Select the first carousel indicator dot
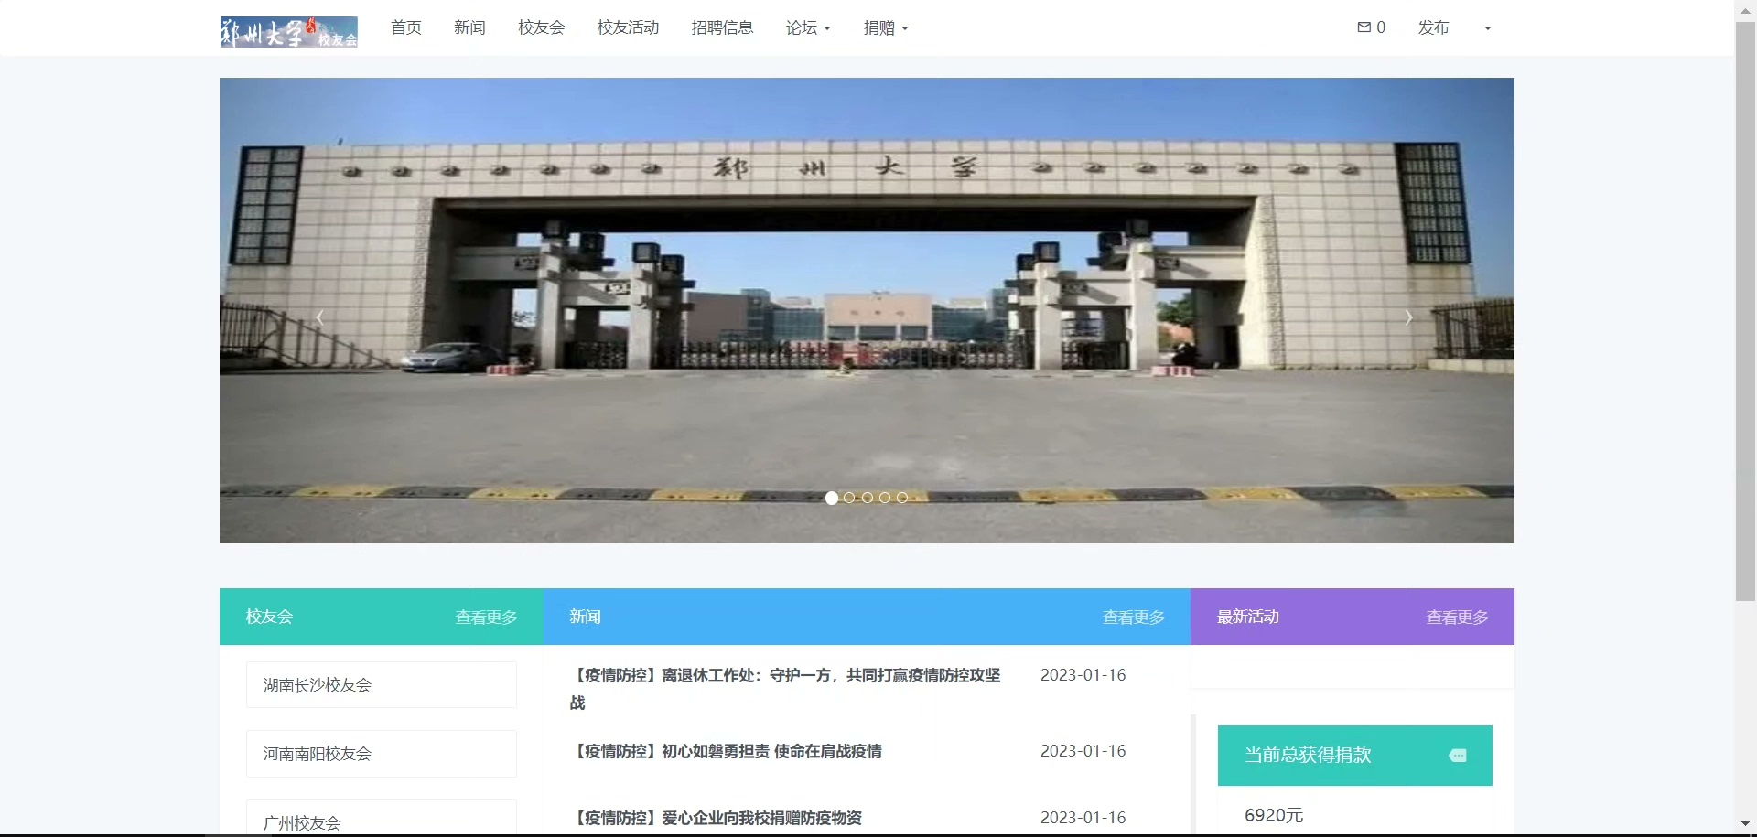Screen dimensions: 1757x837 click(x=832, y=498)
